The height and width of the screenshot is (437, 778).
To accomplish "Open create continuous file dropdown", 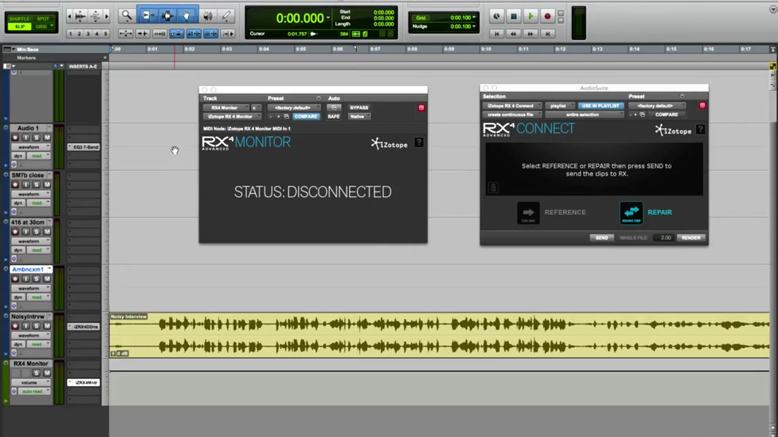I will 512,115.
